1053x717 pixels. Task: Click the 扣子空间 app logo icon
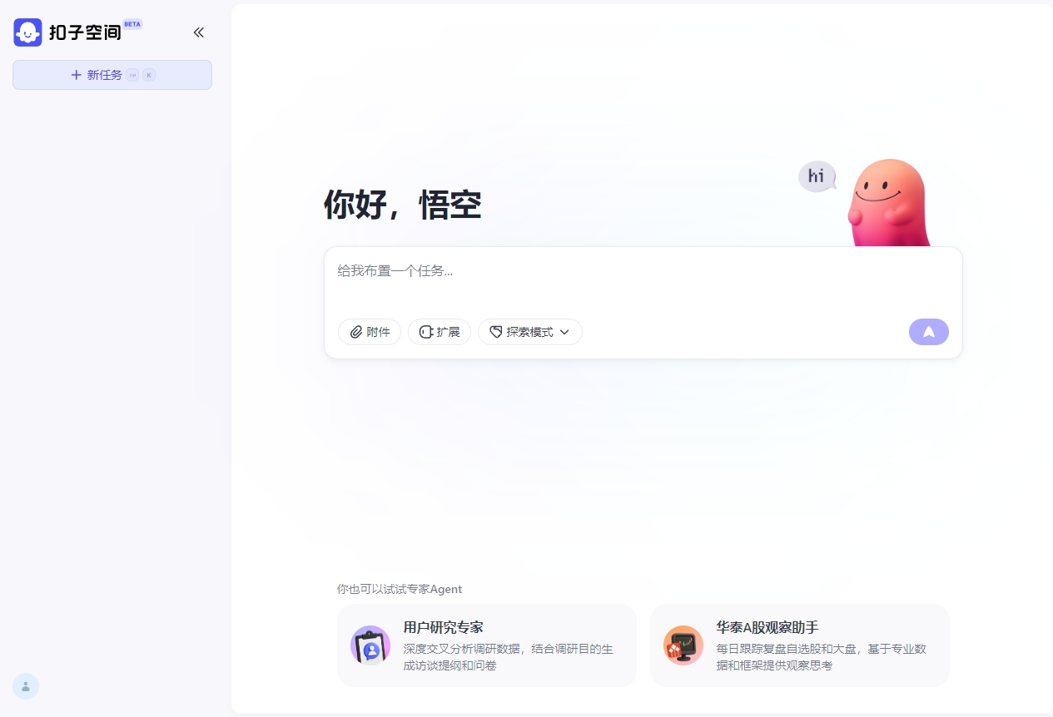pyautogui.click(x=27, y=32)
